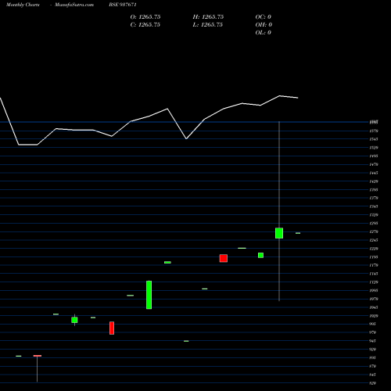391x391 pixels.
Task: Click the final small green candle near 1270
Action: pyautogui.click(x=298, y=233)
